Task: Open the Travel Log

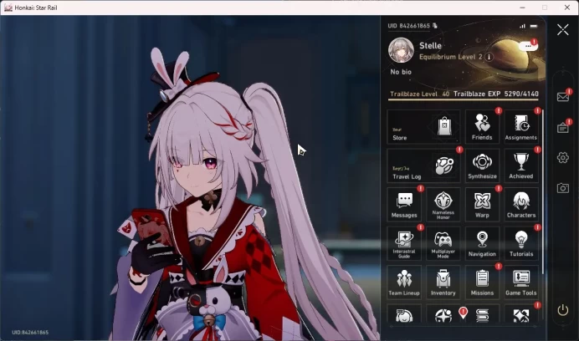Action: [x=423, y=165]
